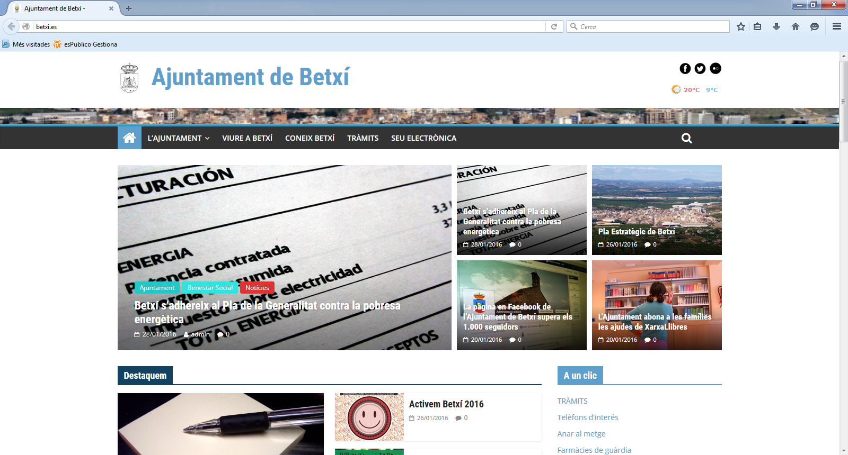Expand the L'AJUNTAMENT dropdown menu
This screenshot has width=848, height=455.
(179, 138)
